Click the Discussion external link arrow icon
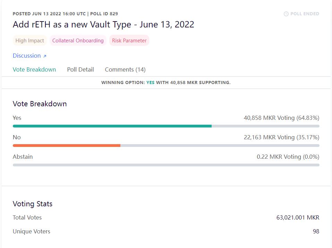 pos(45,56)
